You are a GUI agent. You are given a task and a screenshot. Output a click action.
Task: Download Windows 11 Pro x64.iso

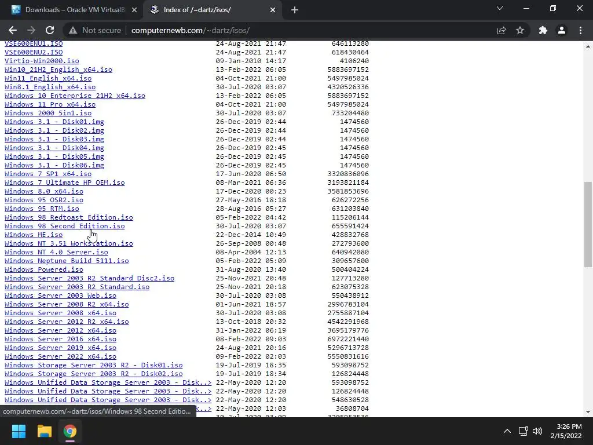[50, 104]
